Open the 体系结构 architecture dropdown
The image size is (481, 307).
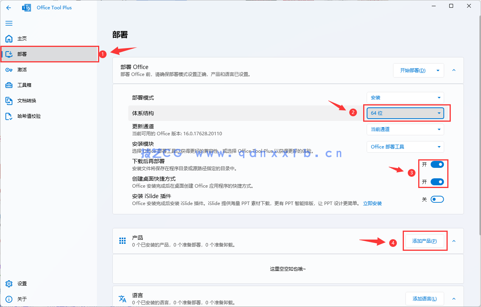405,113
